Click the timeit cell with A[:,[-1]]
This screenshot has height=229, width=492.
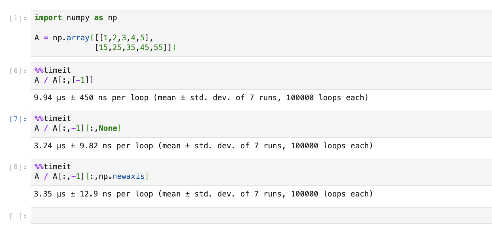(x=261, y=76)
